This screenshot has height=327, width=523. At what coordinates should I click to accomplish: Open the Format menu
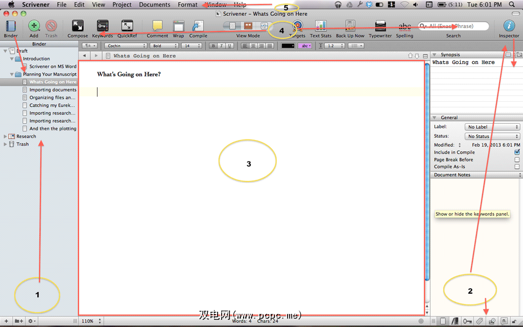(187, 5)
